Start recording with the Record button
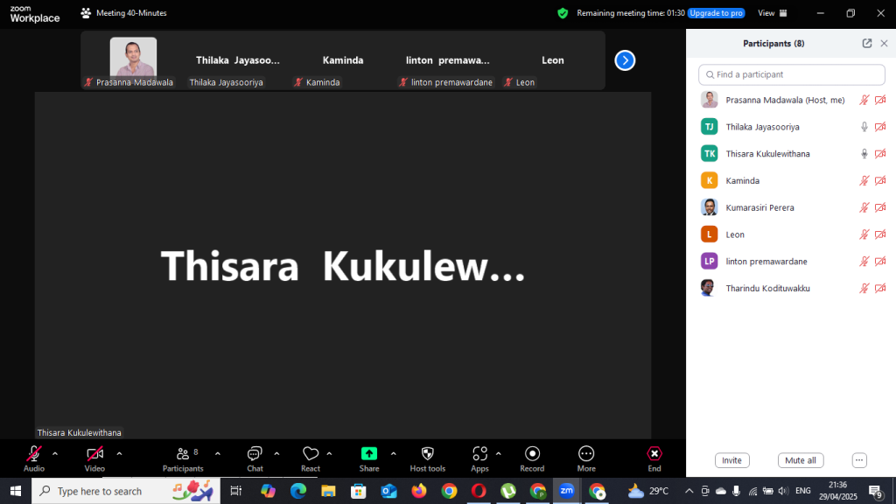Viewport: 896px width, 504px height. click(532, 458)
